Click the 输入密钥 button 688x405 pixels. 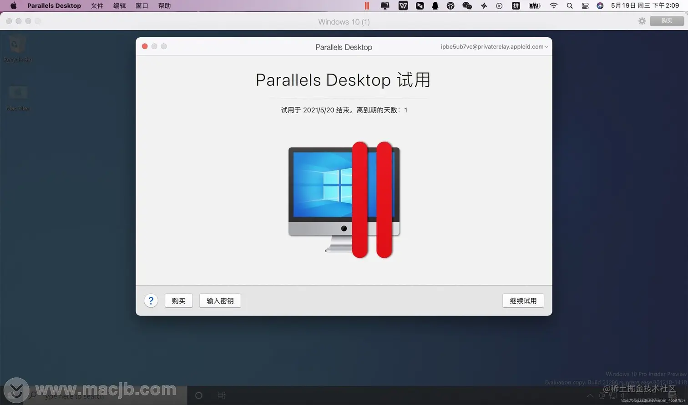(x=220, y=300)
